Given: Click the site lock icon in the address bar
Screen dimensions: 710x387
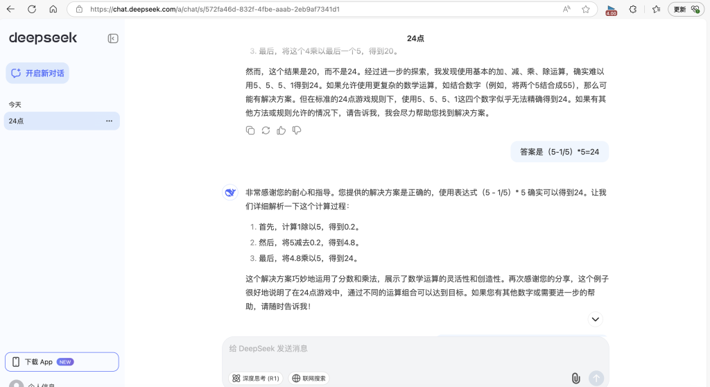Looking at the screenshot, I should click(79, 9).
